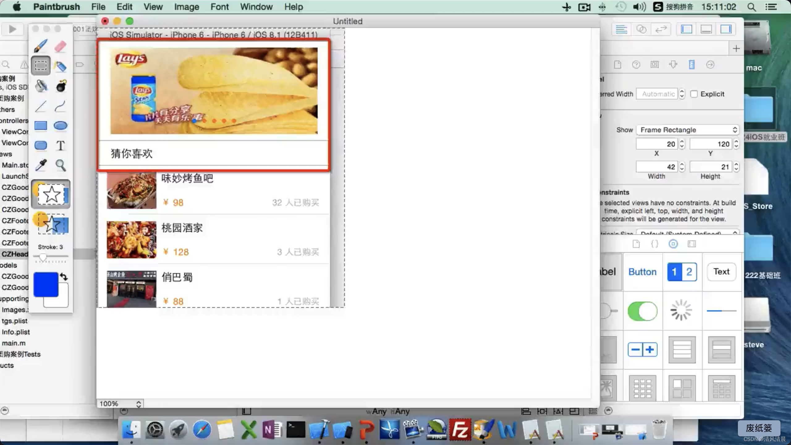791x445 pixels.
Task: Select the green Switch object in library
Action: click(643, 311)
